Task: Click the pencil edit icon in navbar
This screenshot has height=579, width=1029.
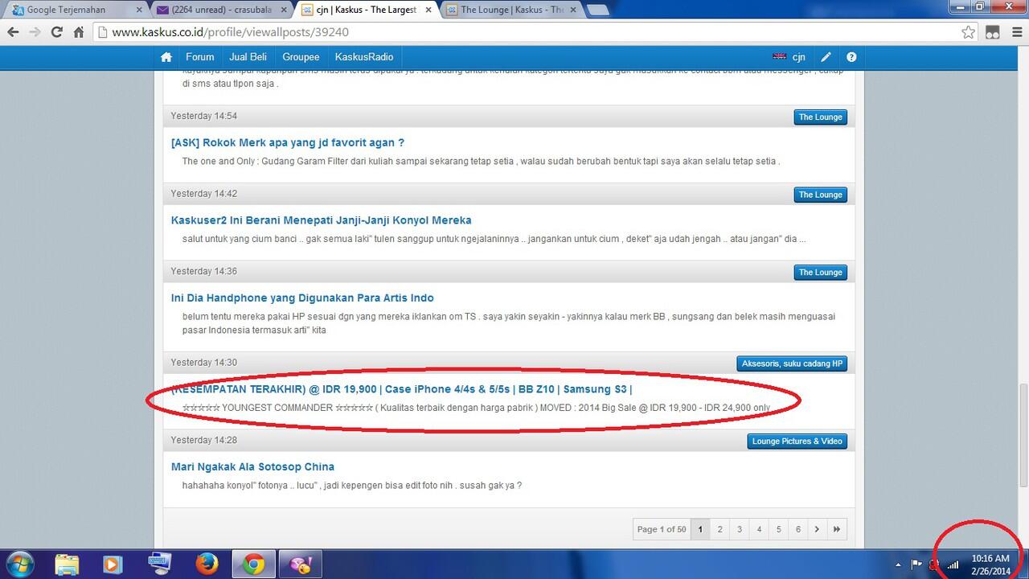Action: tap(826, 57)
